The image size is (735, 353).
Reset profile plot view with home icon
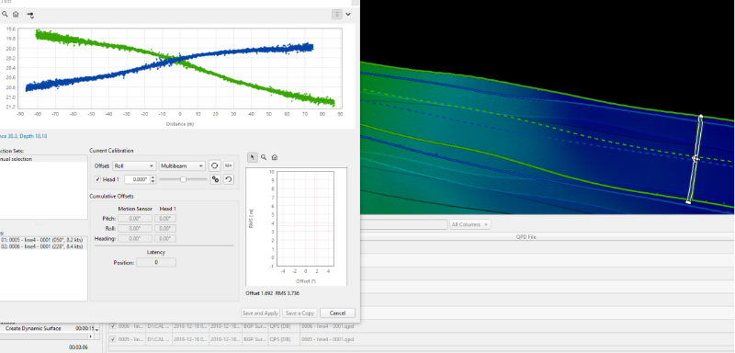16,14
